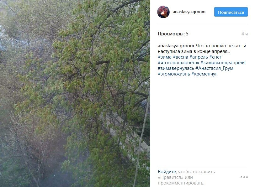The image size is (255, 187).
Task: Open the #чтотопошлонетак hashtag
Action: 178,63
